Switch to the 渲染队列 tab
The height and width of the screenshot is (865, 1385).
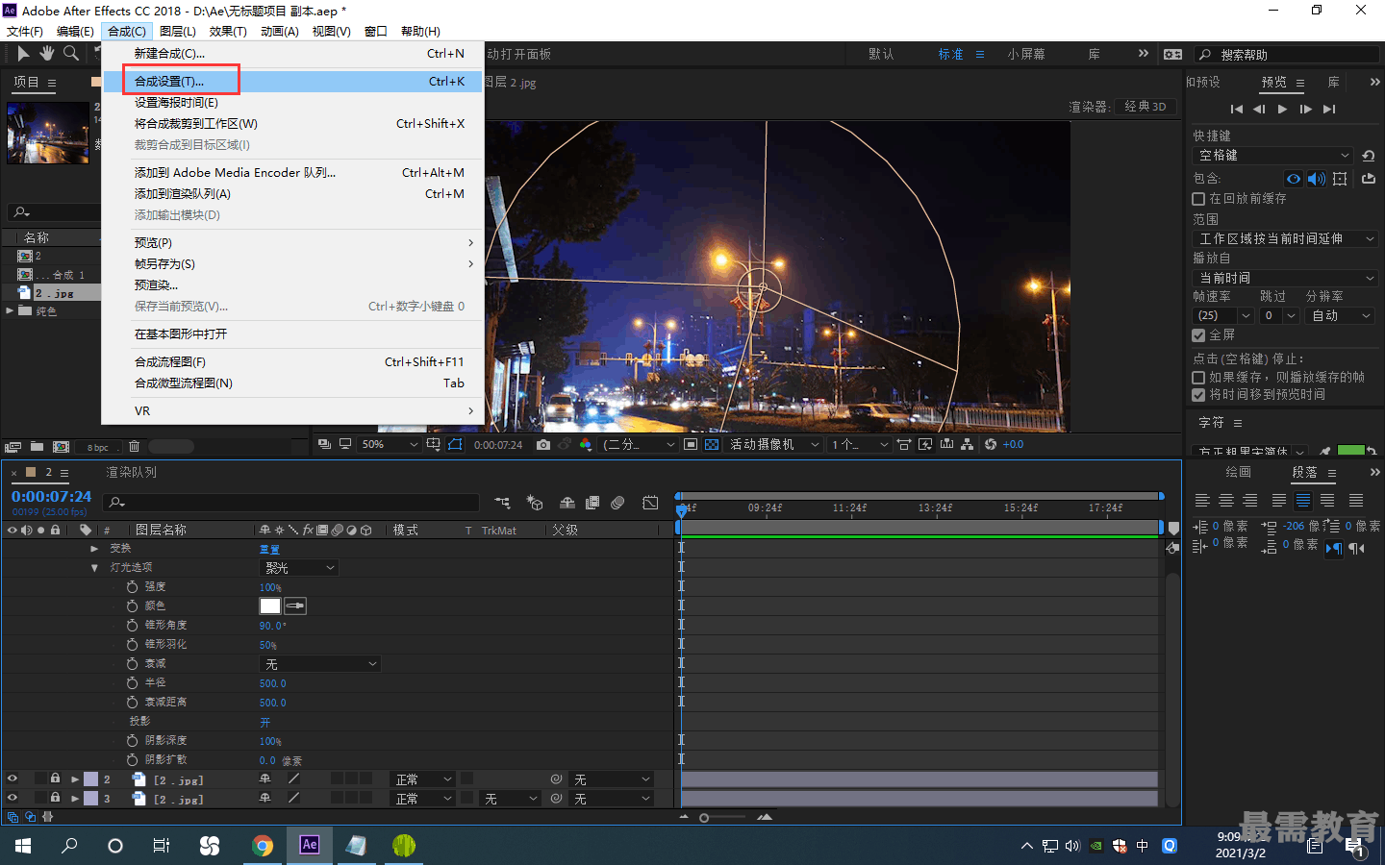click(x=131, y=472)
